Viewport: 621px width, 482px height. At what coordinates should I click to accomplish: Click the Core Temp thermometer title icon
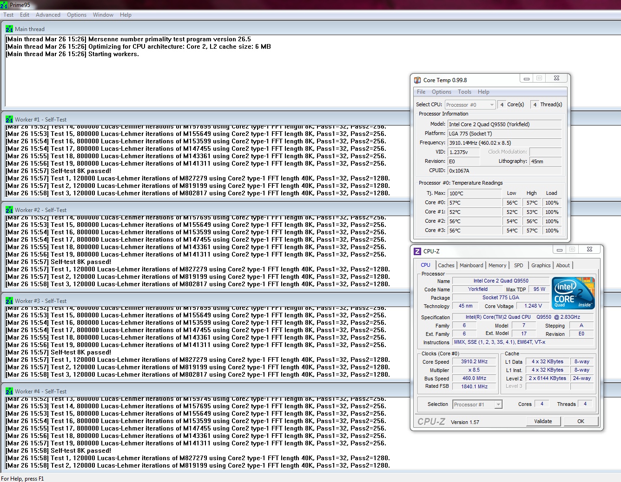pos(417,80)
